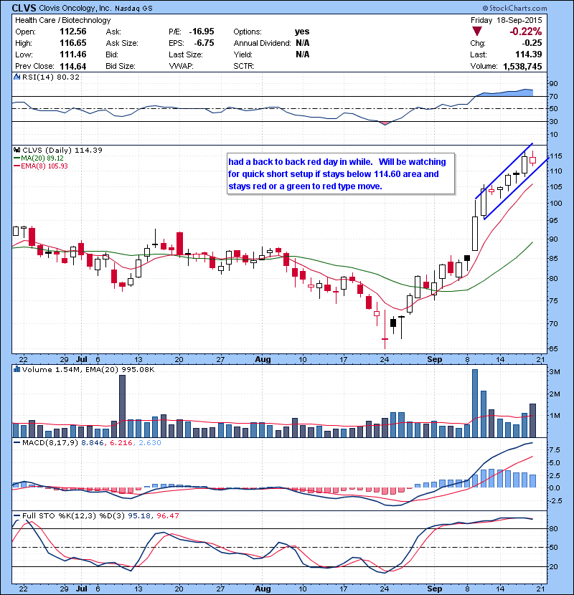Click the Nasdaq GS exchange label
This screenshot has width=574, height=595.
click(x=133, y=8)
